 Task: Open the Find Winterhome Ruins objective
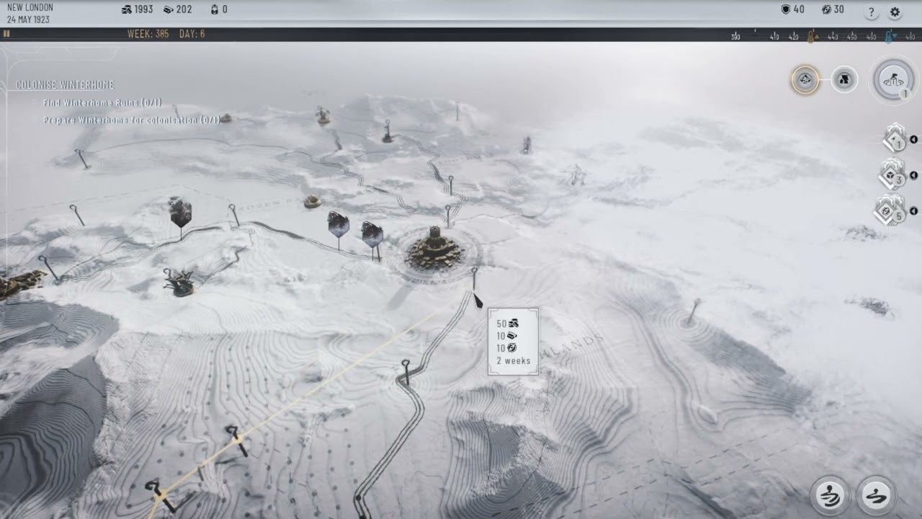[x=102, y=103]
